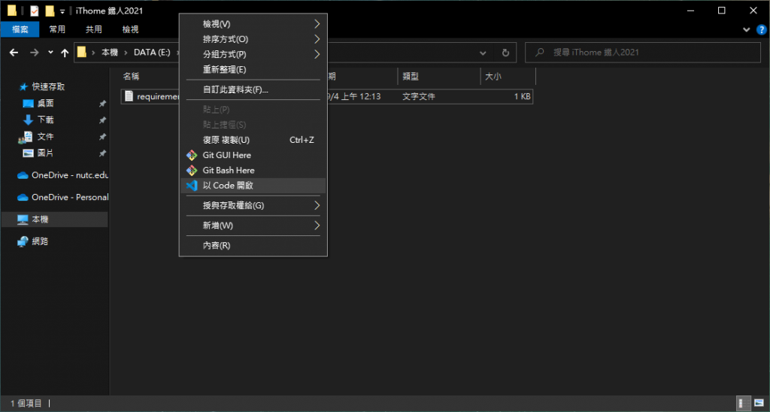770x412 pixels.
Task: Open 下載 in quick access
Action: pos(46,120)
